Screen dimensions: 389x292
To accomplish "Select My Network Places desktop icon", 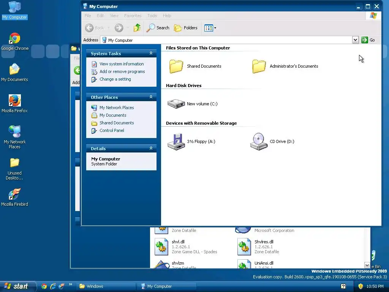I will click(15, 137).
